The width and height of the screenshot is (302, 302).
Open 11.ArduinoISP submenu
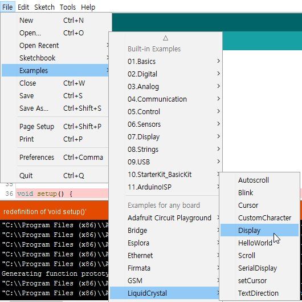[165, 187]
